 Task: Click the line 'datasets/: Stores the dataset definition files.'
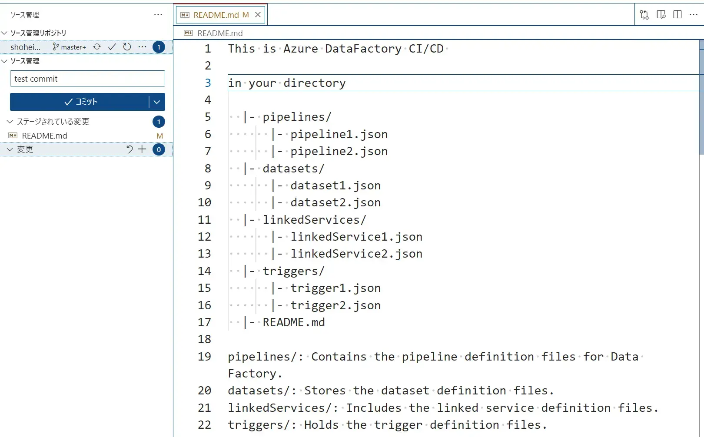pos(391,391)
